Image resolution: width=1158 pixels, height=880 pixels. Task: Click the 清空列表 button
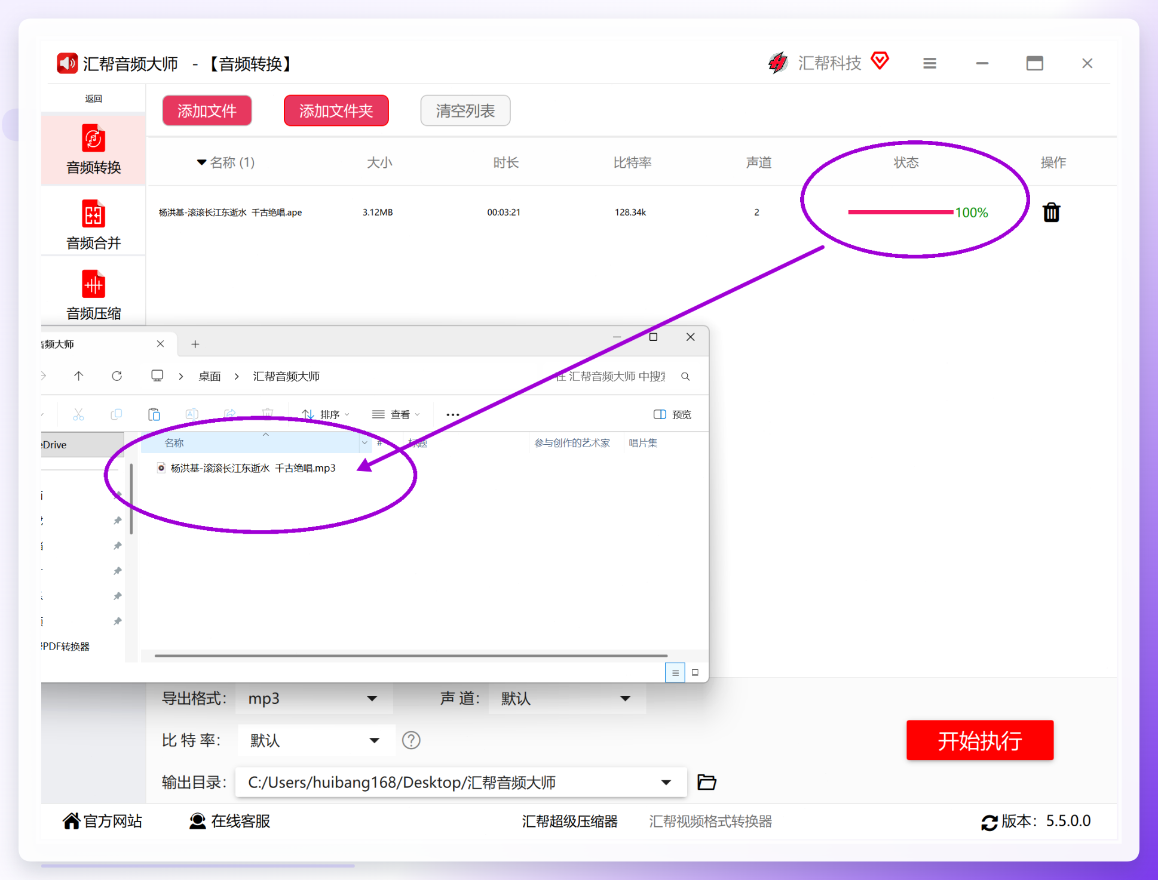coord(465,110)
